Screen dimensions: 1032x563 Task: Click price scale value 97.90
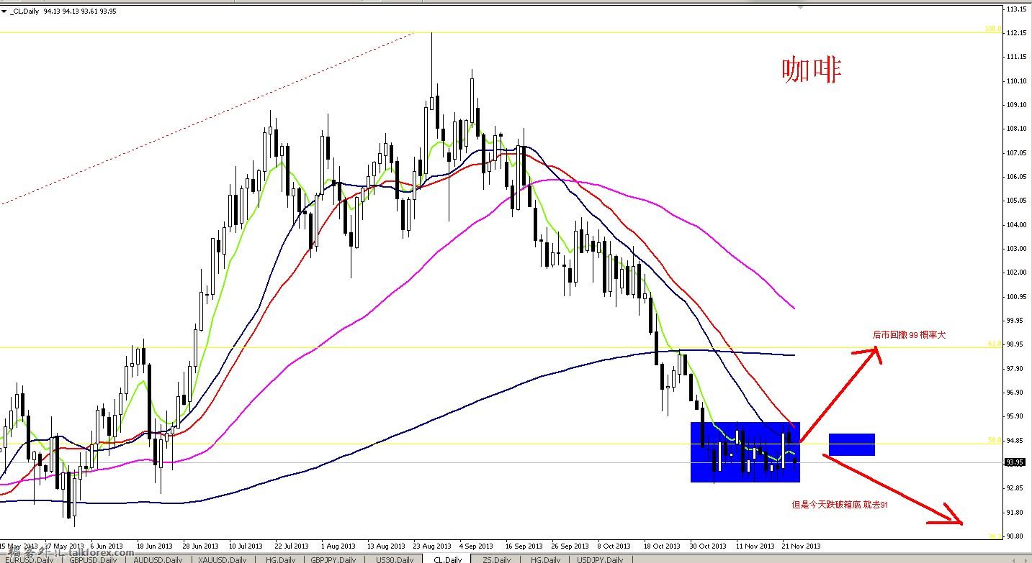point(1016,368)
